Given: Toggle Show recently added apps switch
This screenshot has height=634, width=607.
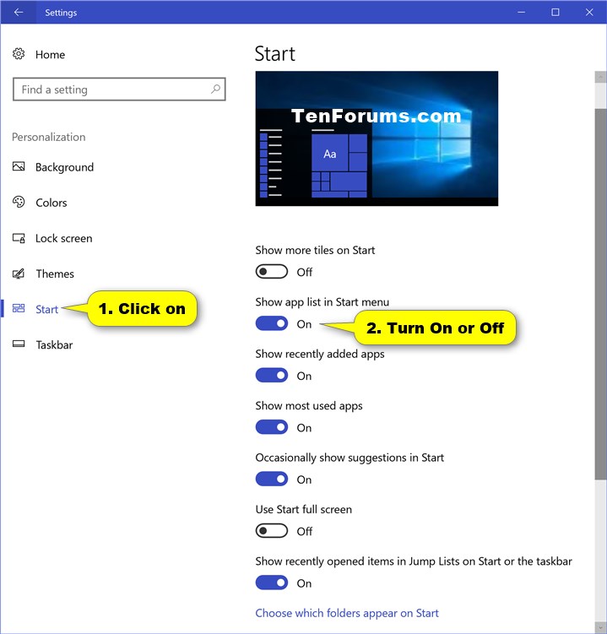Looking at the screenshot, I should pos(271,375).
